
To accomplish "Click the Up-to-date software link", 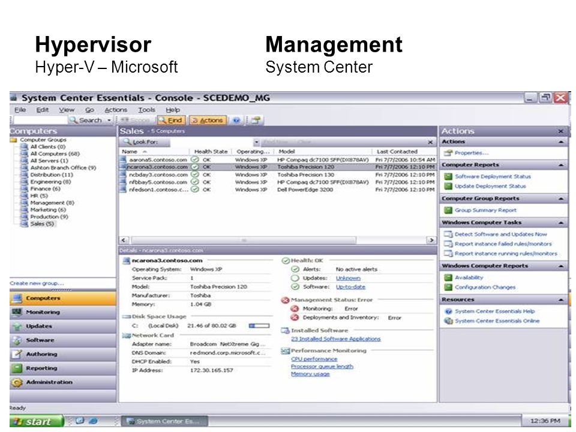I will coord(350,287).
